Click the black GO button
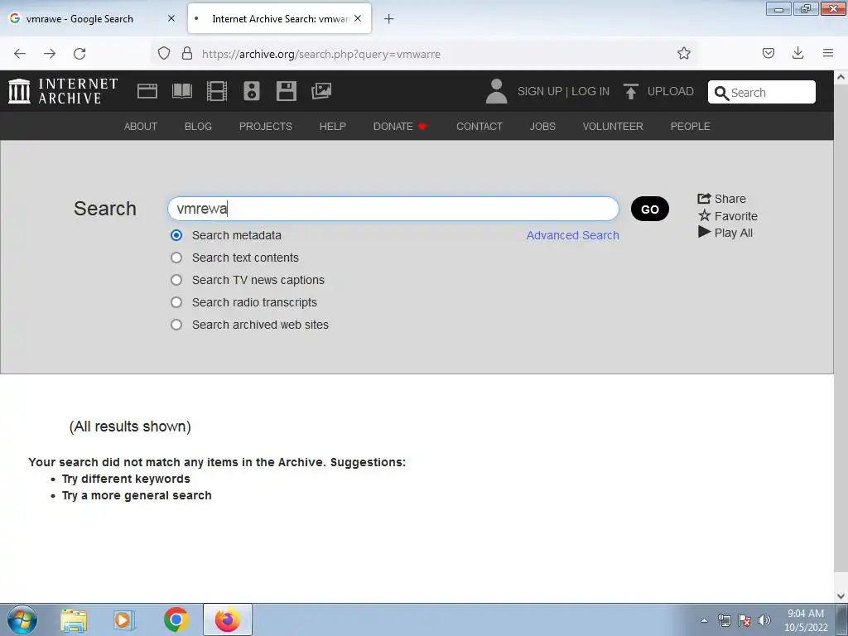 point(649,209)
